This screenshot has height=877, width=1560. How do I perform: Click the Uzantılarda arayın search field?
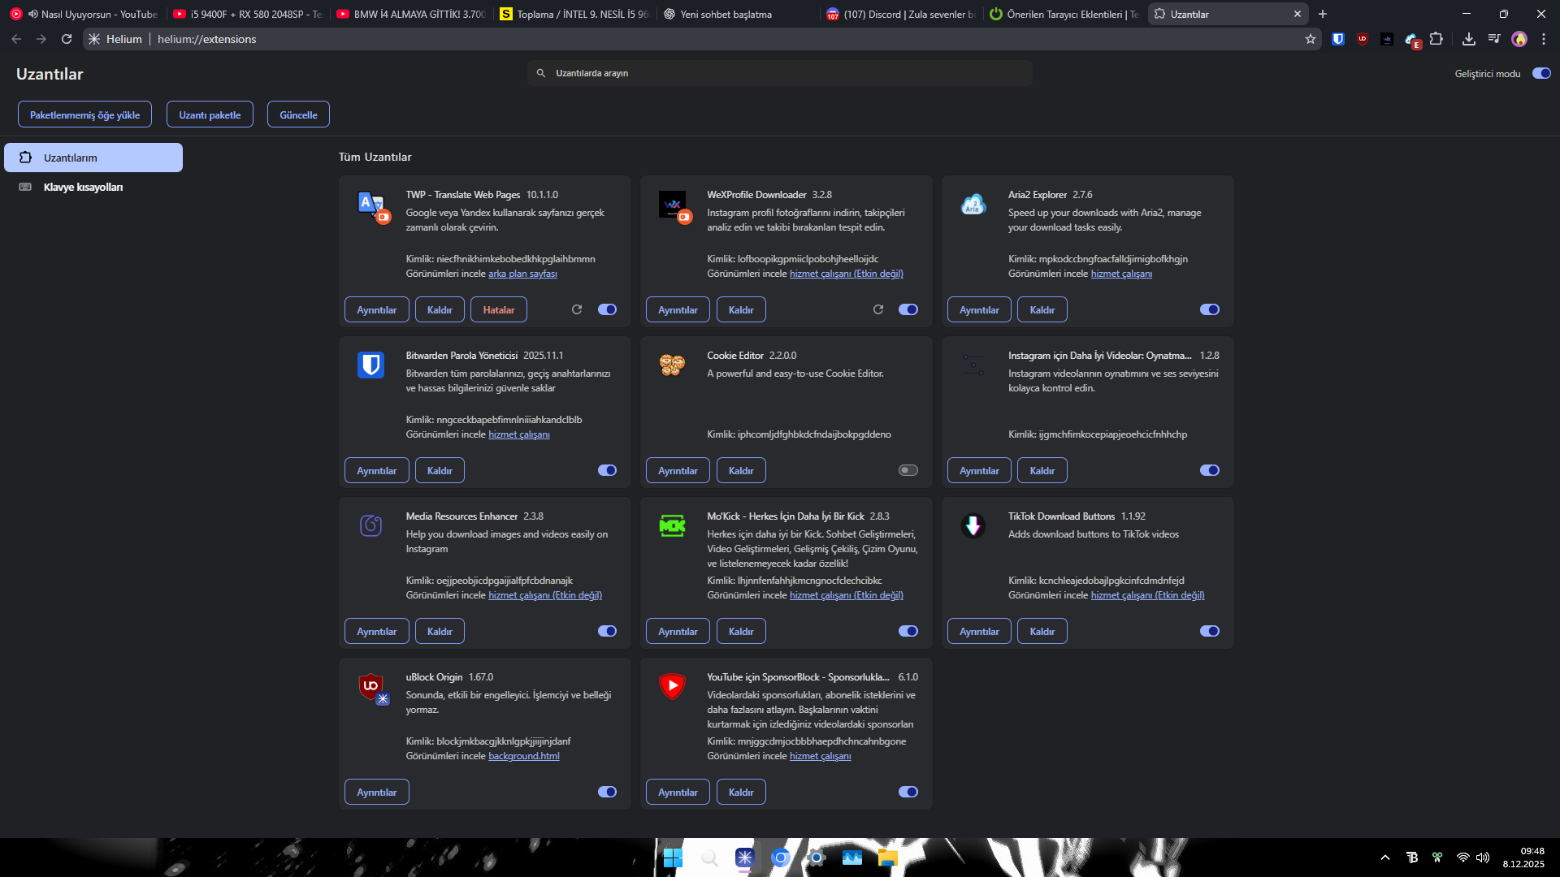780,73
